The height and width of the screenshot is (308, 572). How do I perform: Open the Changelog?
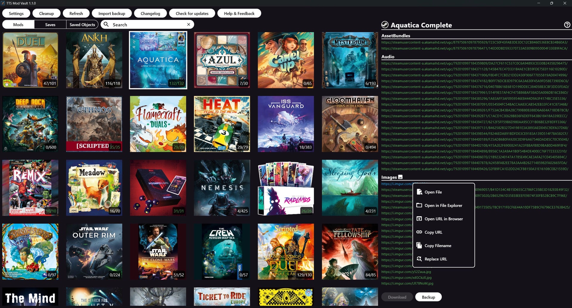pyautogui.click(x=150, y=13)
